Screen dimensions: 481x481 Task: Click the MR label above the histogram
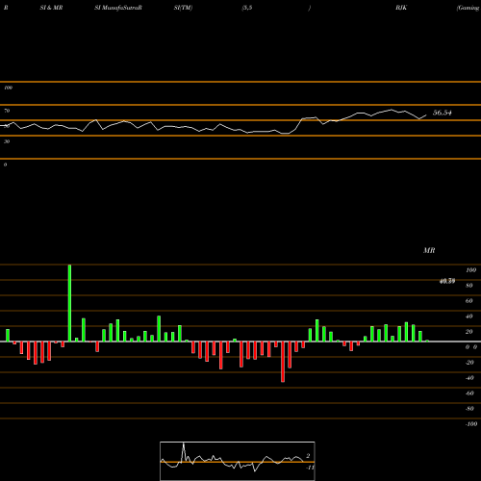429,250
